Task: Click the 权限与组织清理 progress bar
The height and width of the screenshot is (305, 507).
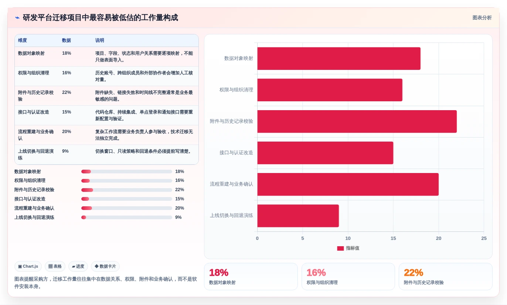Action: coord(127,181)
